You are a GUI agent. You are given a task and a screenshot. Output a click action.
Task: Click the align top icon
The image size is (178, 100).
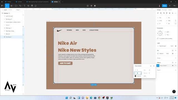click(x=167, y=13)
